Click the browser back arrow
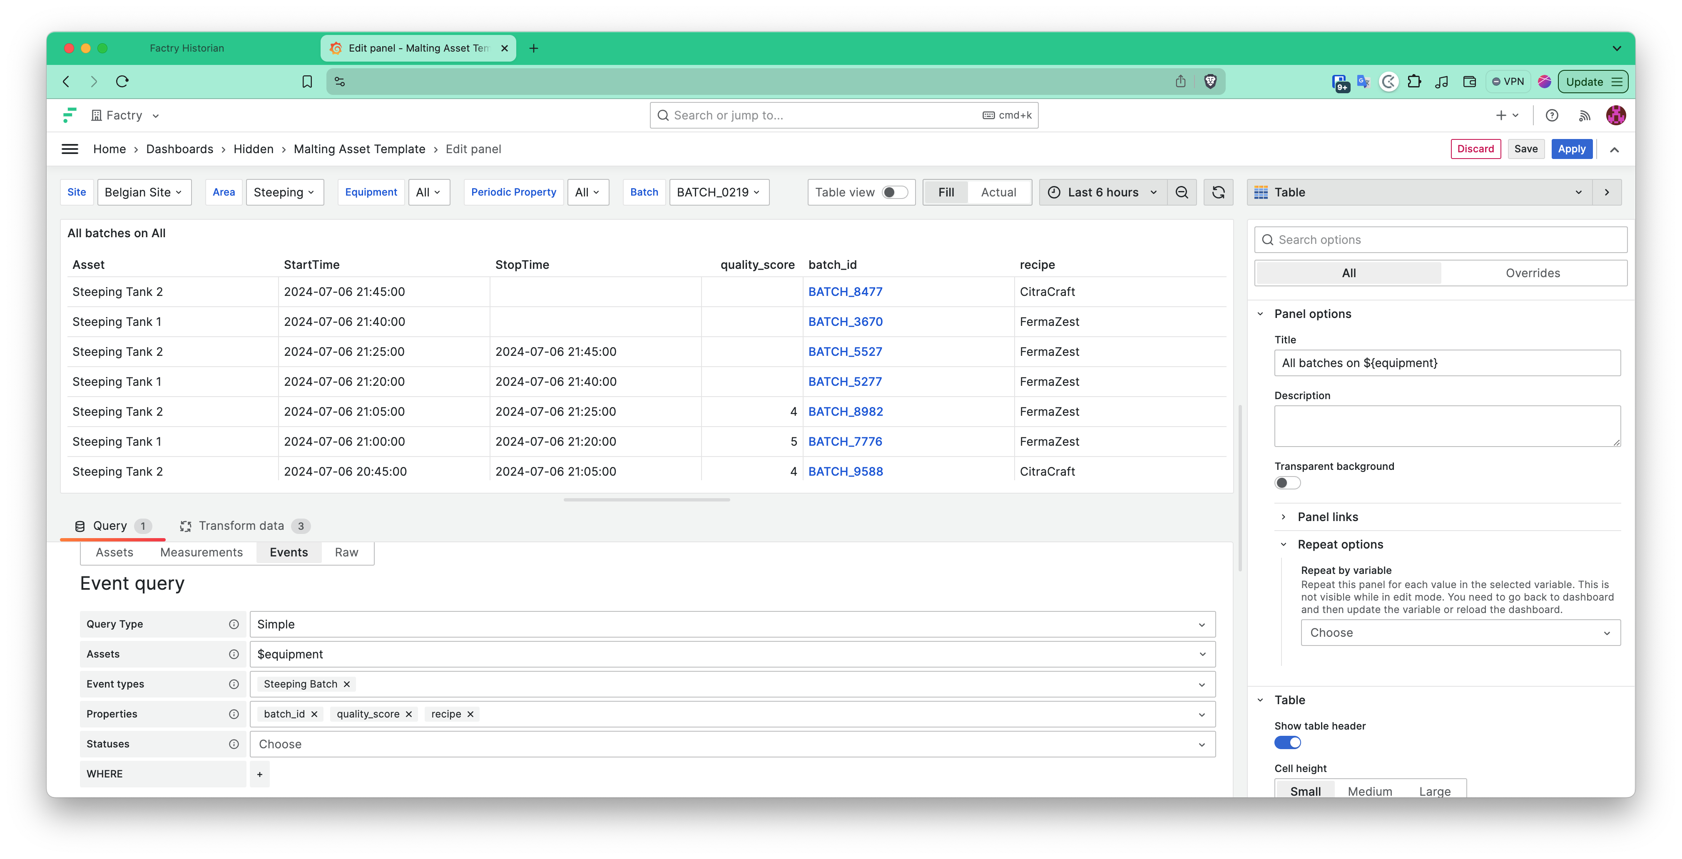1682x859 pixels. pyautogui.click(x=66, y=82)
